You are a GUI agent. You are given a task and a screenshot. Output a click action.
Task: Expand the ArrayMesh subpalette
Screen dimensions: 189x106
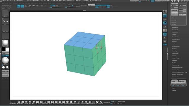click(175, 30)
